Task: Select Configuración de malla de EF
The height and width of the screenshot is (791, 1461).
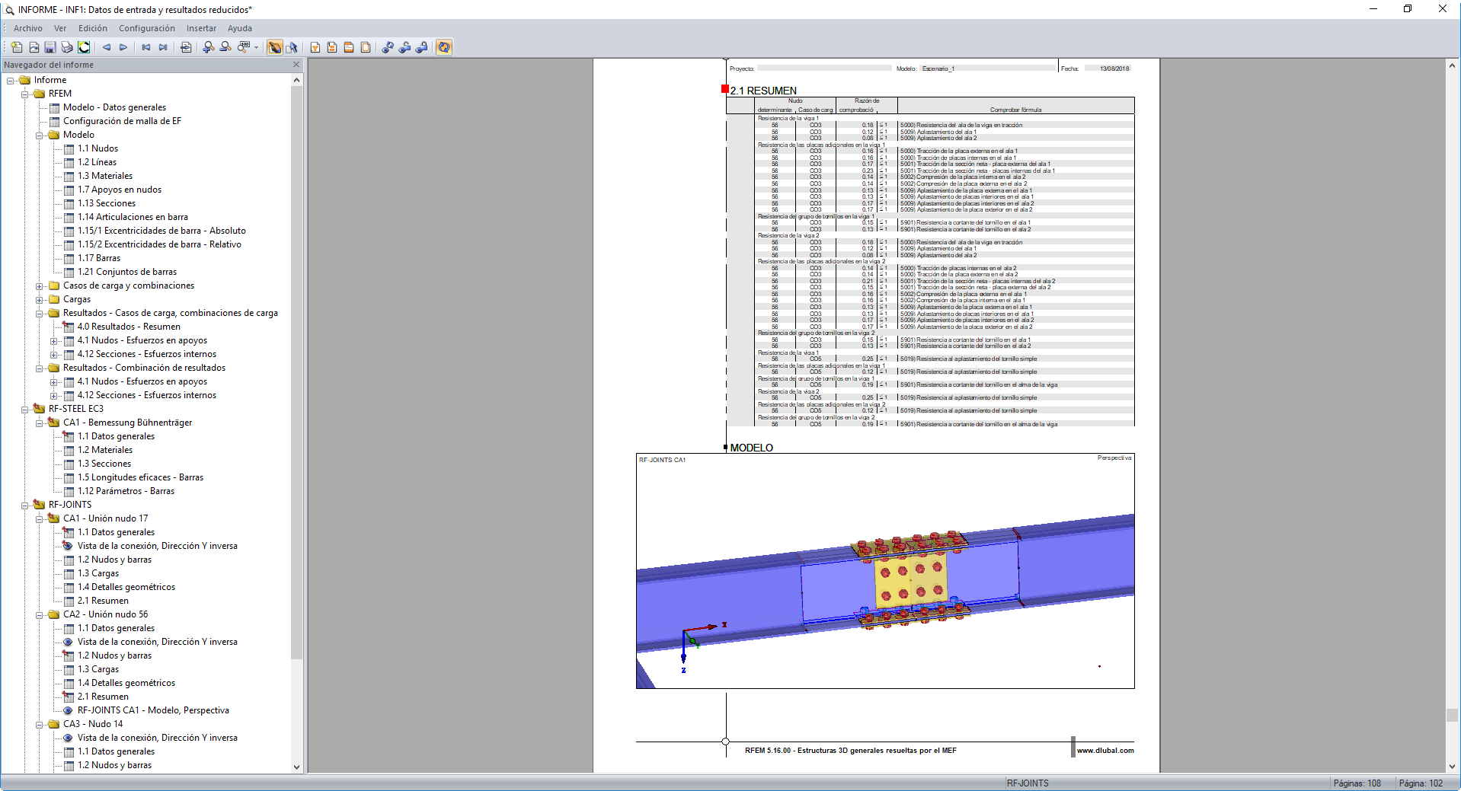Action: [x=122, y=121]
